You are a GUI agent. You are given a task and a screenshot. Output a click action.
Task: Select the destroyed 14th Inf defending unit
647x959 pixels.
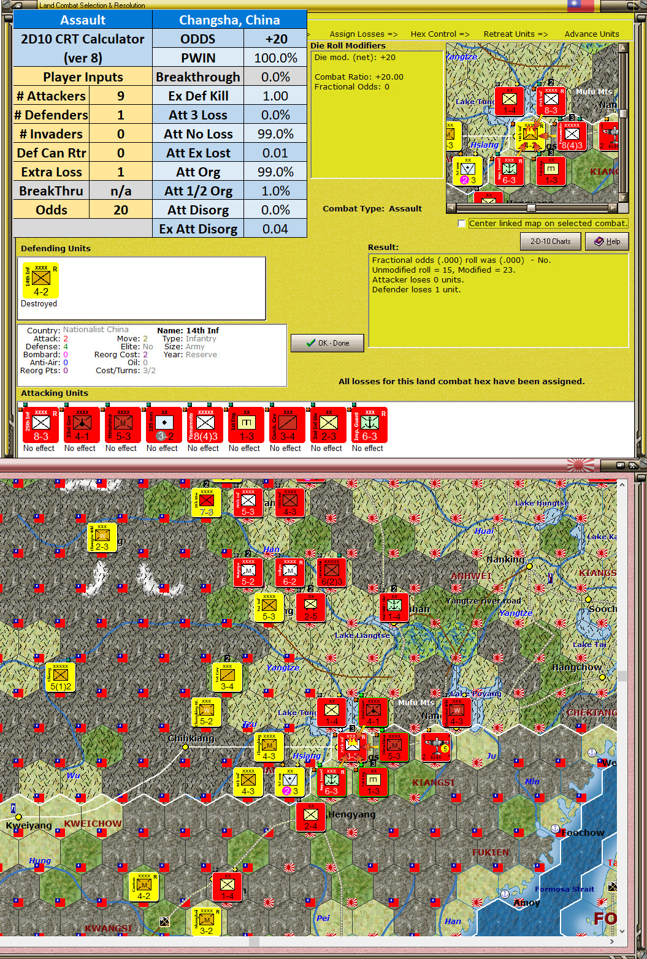point(40,281)
